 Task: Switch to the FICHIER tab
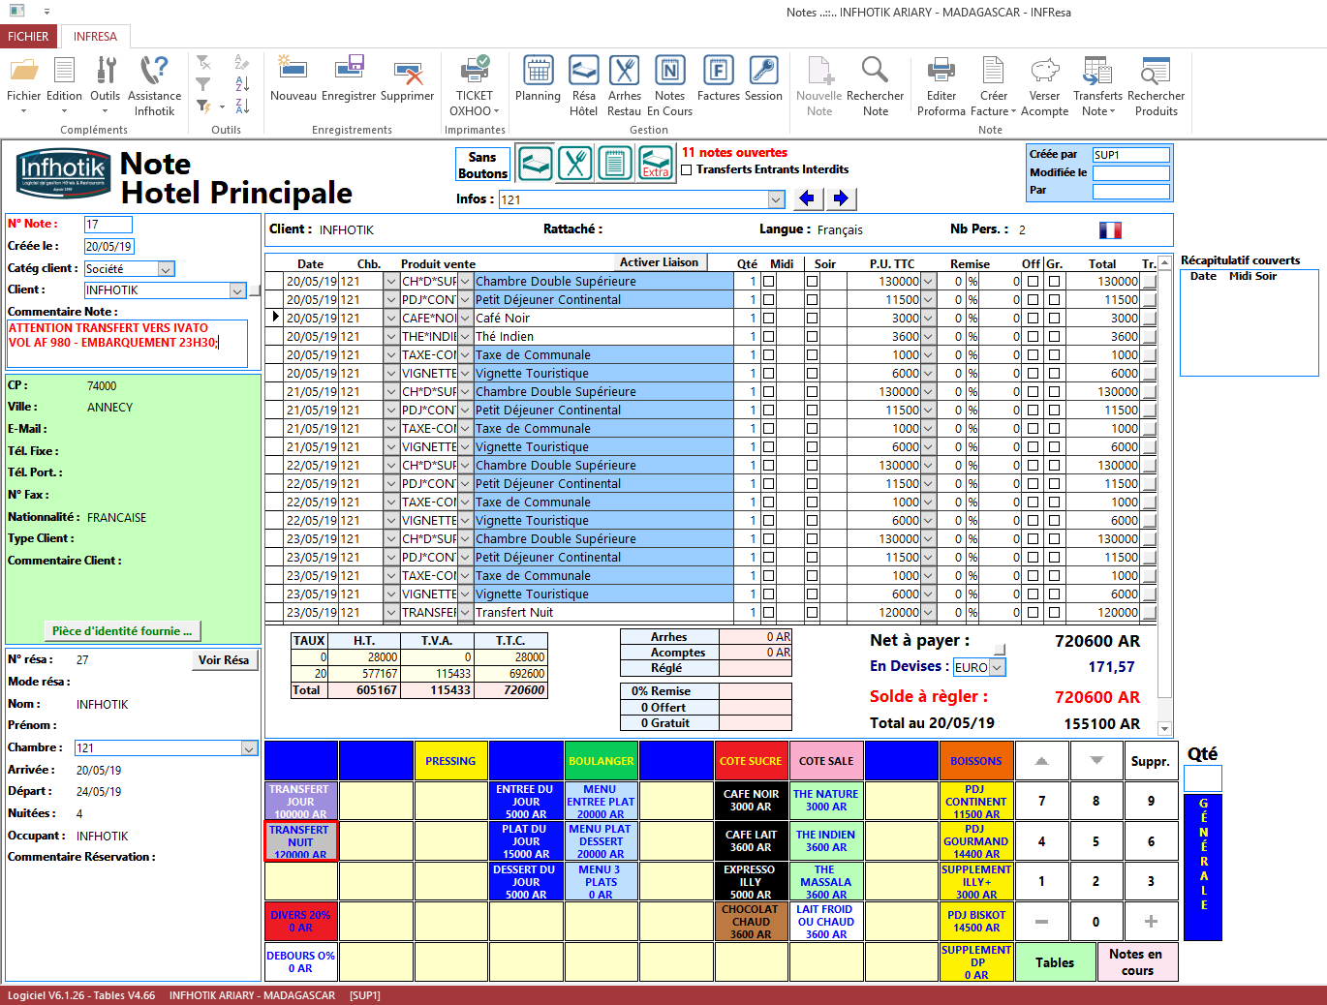[28, 37]
